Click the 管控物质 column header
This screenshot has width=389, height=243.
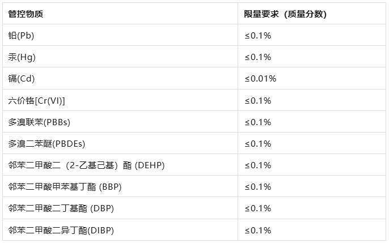click(26, 14)
